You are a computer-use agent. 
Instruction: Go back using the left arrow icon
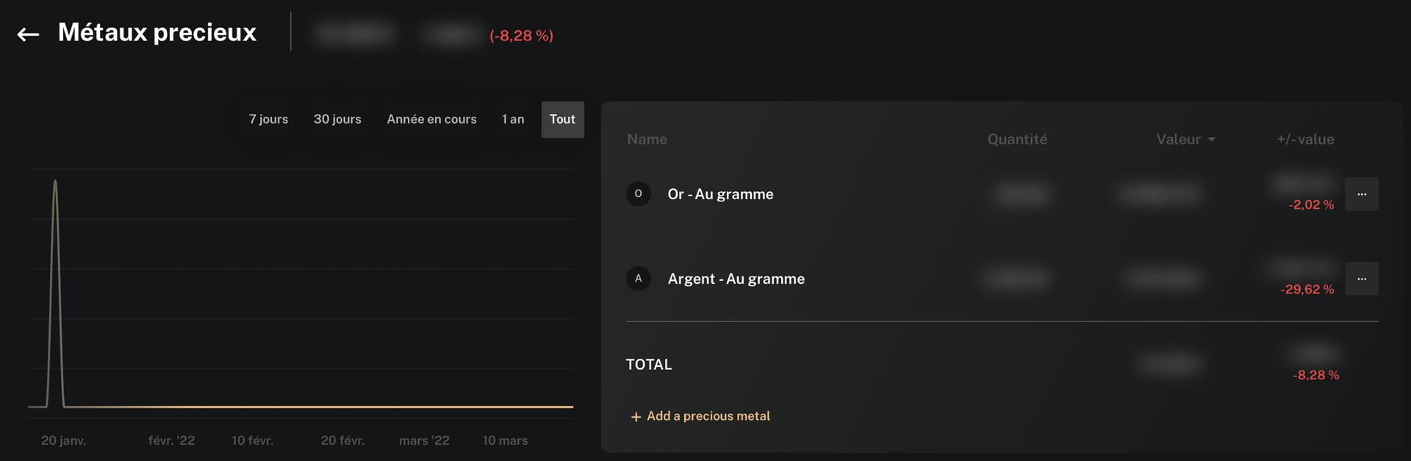[28, 34]
